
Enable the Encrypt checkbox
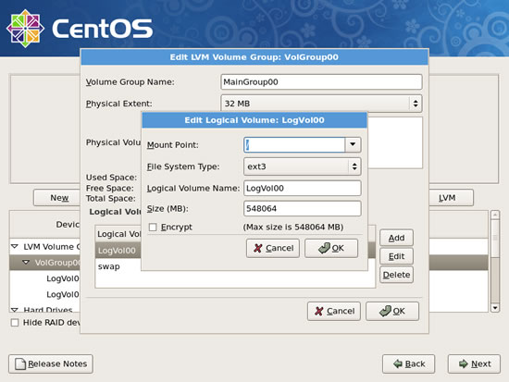pos(153,228)
